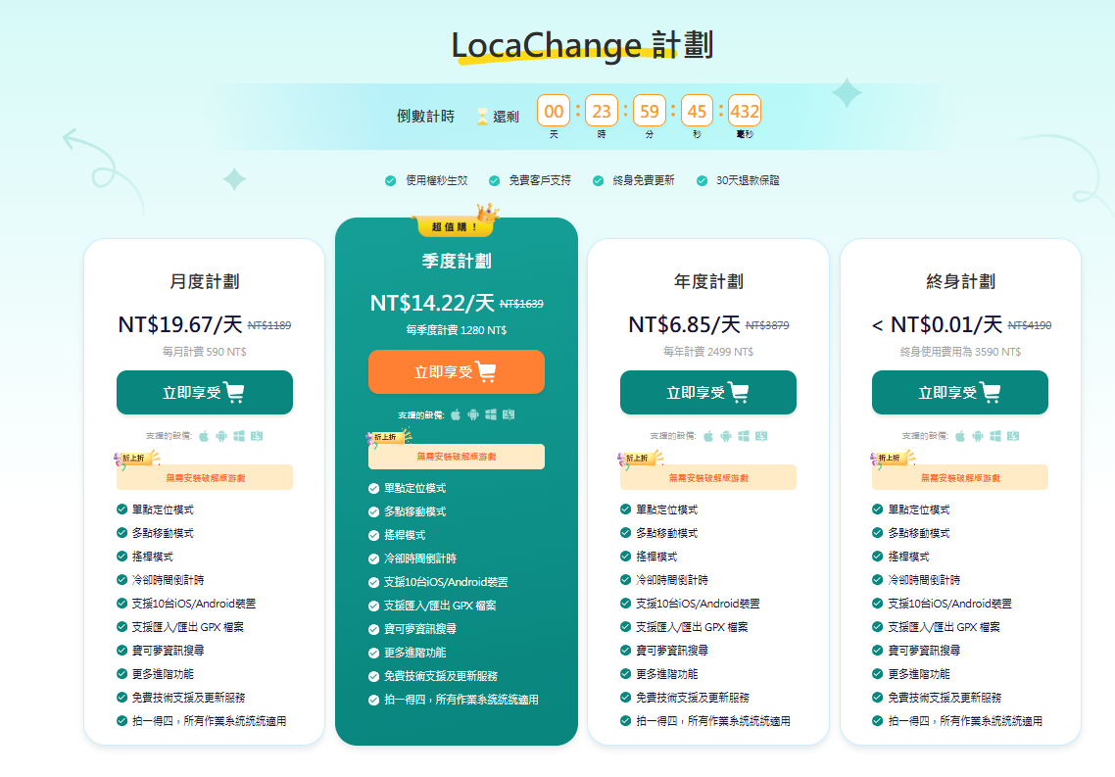
Task: Click 無需安裝破解版游戲 banner in 年度計劃
Action: (x=708, y=478)
